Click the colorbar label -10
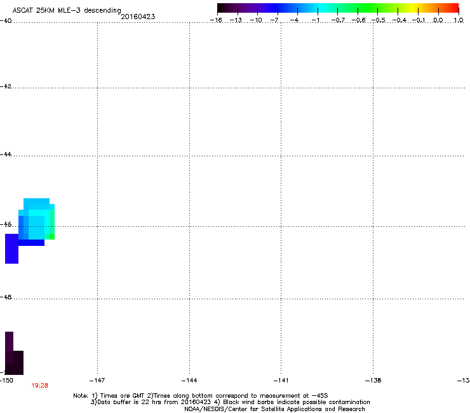Screen dimensions: 470x413 pyautogui.click(x=256, y=20)
